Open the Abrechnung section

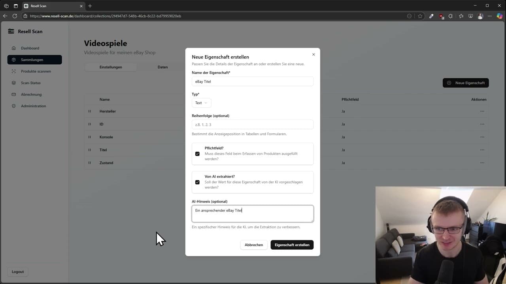tap(32, 94)
